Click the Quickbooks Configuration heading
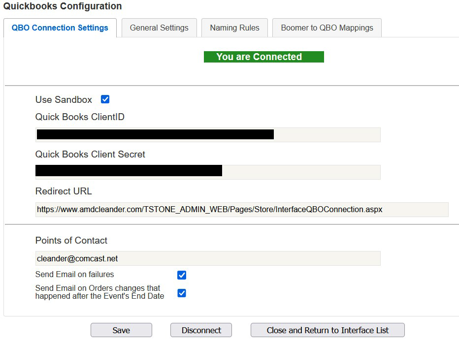 [63, 6]
